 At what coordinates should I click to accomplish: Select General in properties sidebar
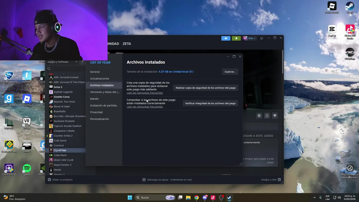[x=95, y=72]
